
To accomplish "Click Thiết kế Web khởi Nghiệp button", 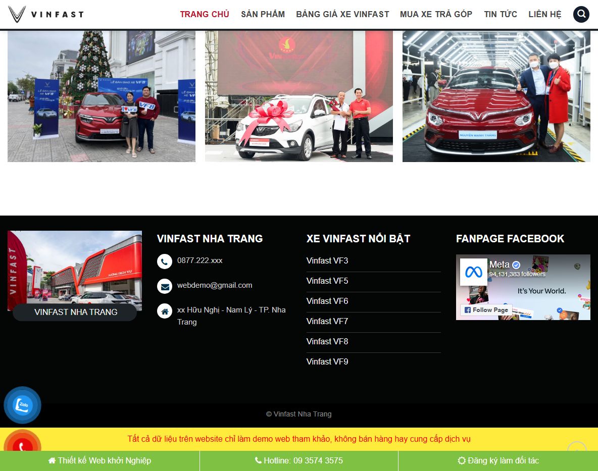I will tap(99, 461).
